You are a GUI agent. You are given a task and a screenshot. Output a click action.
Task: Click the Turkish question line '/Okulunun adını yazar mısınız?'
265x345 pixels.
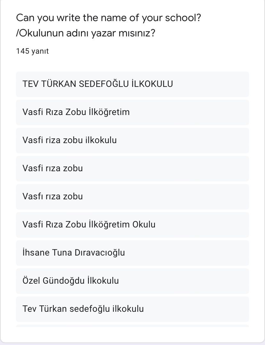click(86, 33)
